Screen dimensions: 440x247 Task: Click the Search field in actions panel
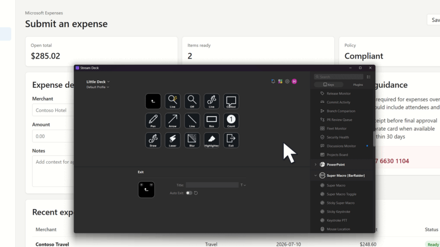coord(339,77)
